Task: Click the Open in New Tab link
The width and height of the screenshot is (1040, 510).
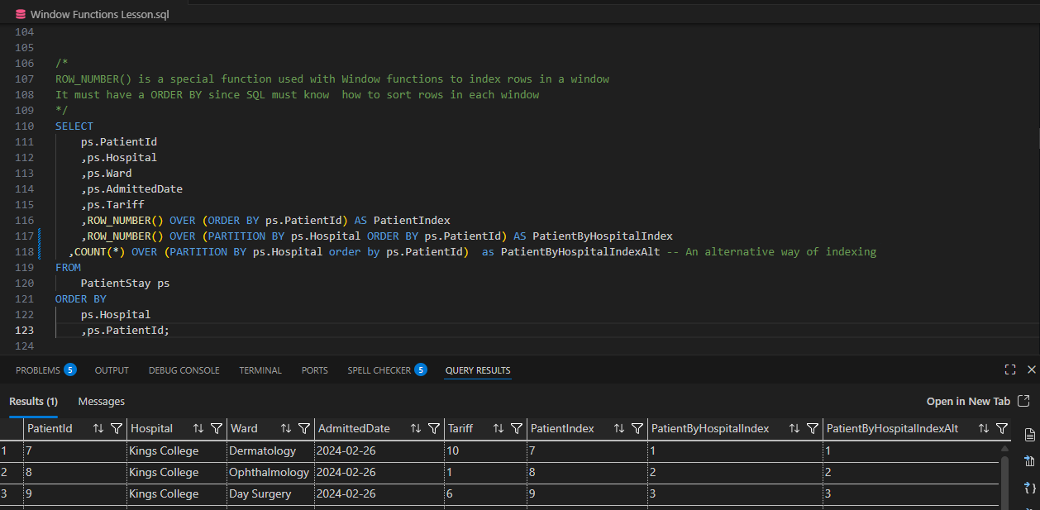Action: coord(969,401)
